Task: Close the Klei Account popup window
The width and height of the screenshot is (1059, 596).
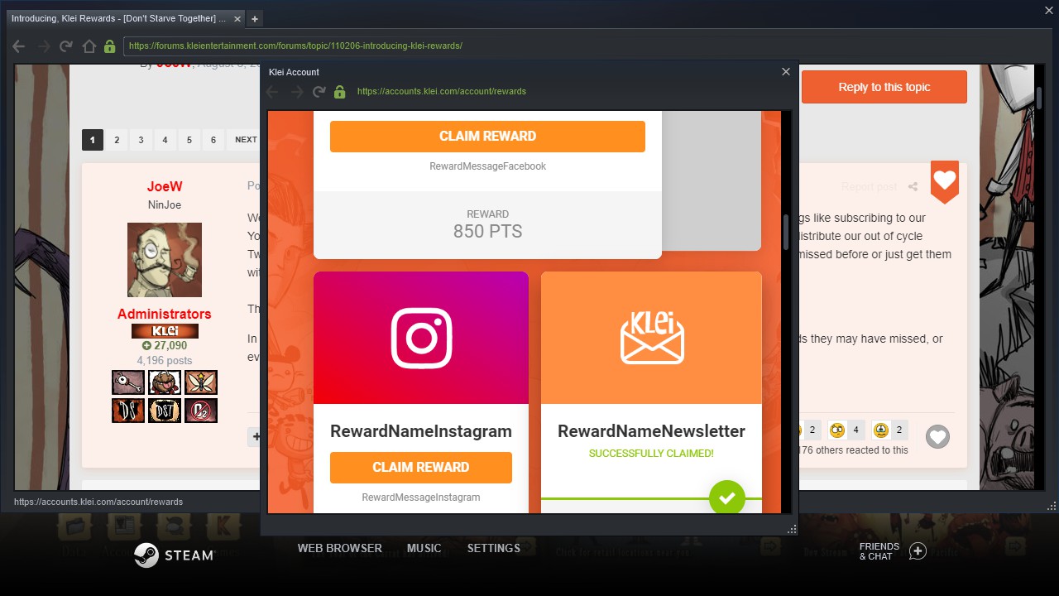Action: pos(786,72)
